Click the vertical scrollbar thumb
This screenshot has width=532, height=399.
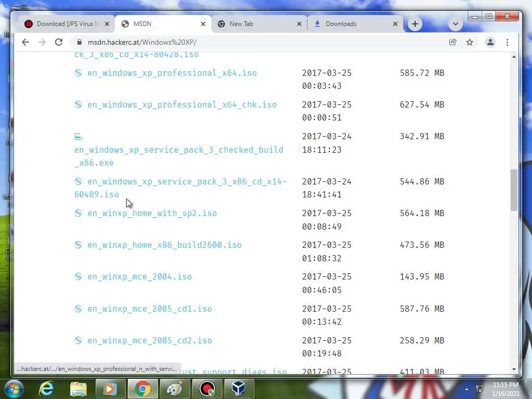[514, 190]
